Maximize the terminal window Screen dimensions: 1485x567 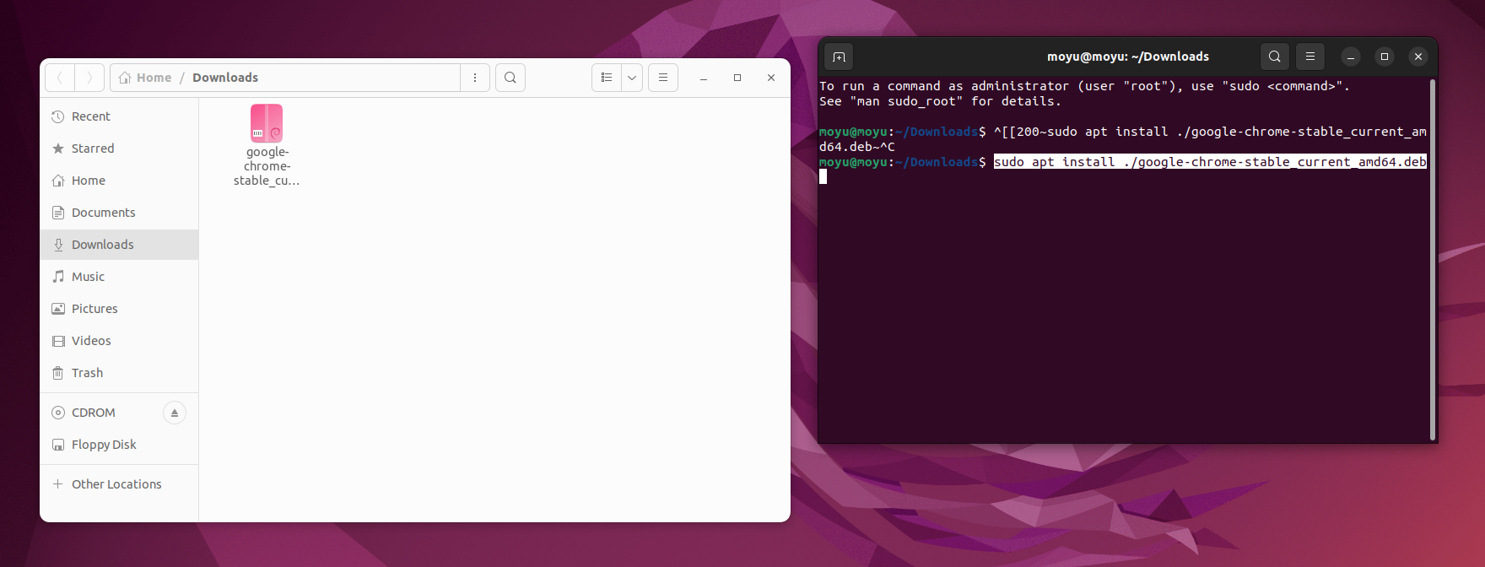pos(1385,57)
